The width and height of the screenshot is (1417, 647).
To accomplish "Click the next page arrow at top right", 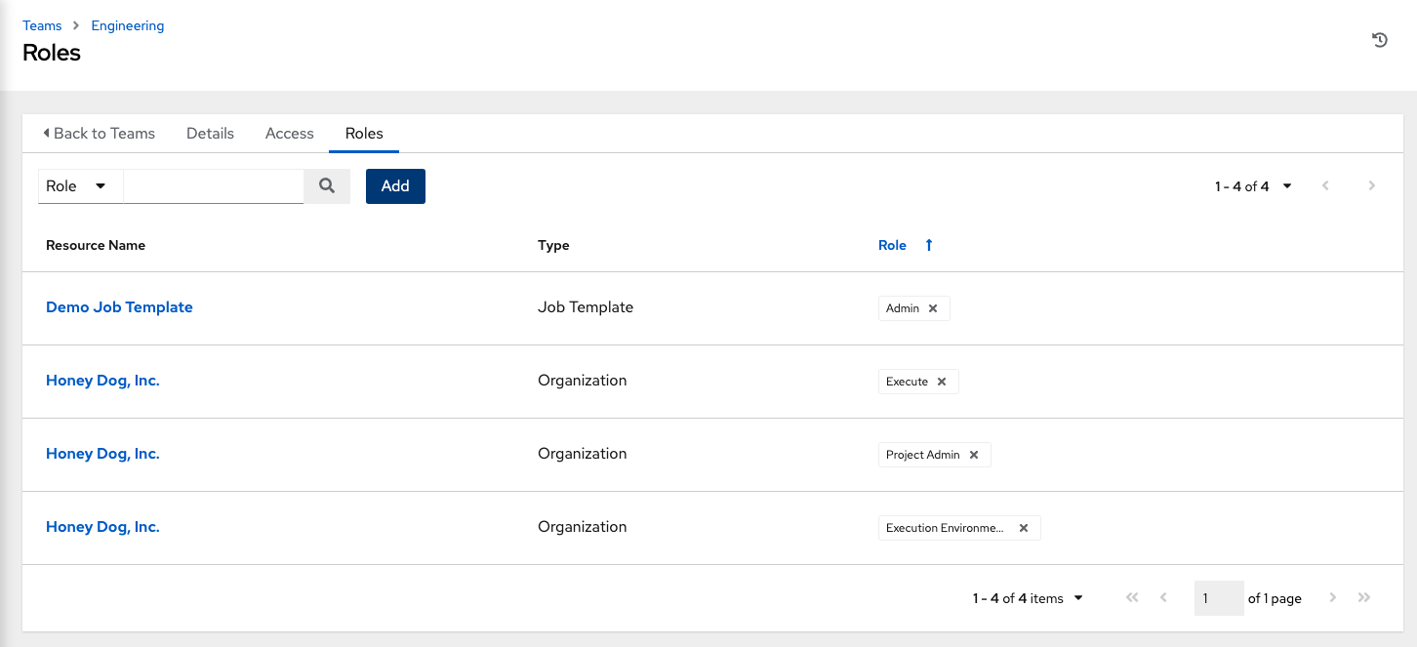I will tap(1371, 185).
